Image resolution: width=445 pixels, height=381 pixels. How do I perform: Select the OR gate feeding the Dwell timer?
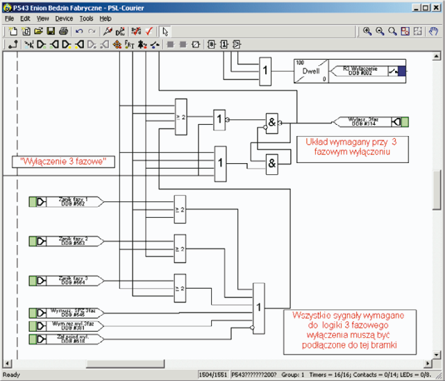click(265, 71)
